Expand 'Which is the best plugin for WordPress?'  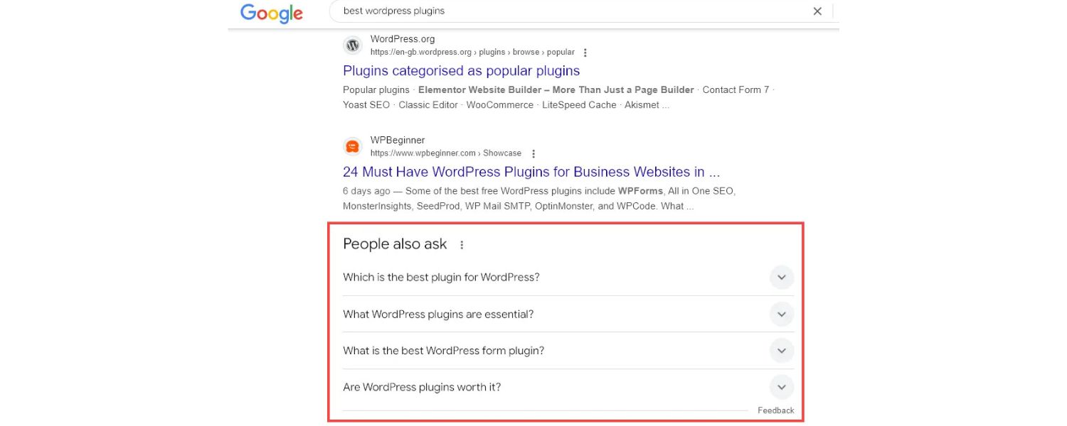(781, 277)
